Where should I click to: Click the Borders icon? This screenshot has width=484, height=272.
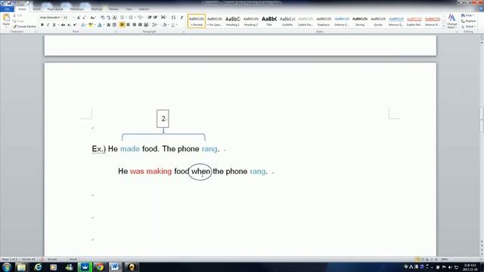click(173, 25)
